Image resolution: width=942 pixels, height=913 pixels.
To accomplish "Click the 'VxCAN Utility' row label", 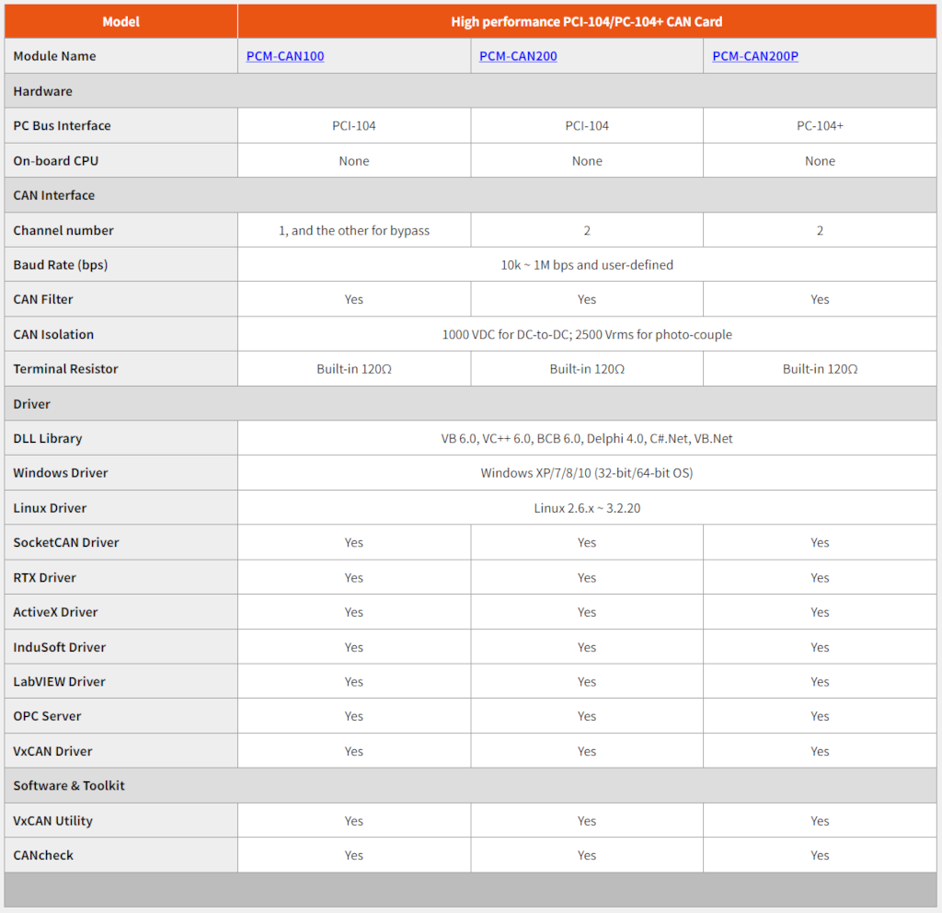I will (52, 821).
